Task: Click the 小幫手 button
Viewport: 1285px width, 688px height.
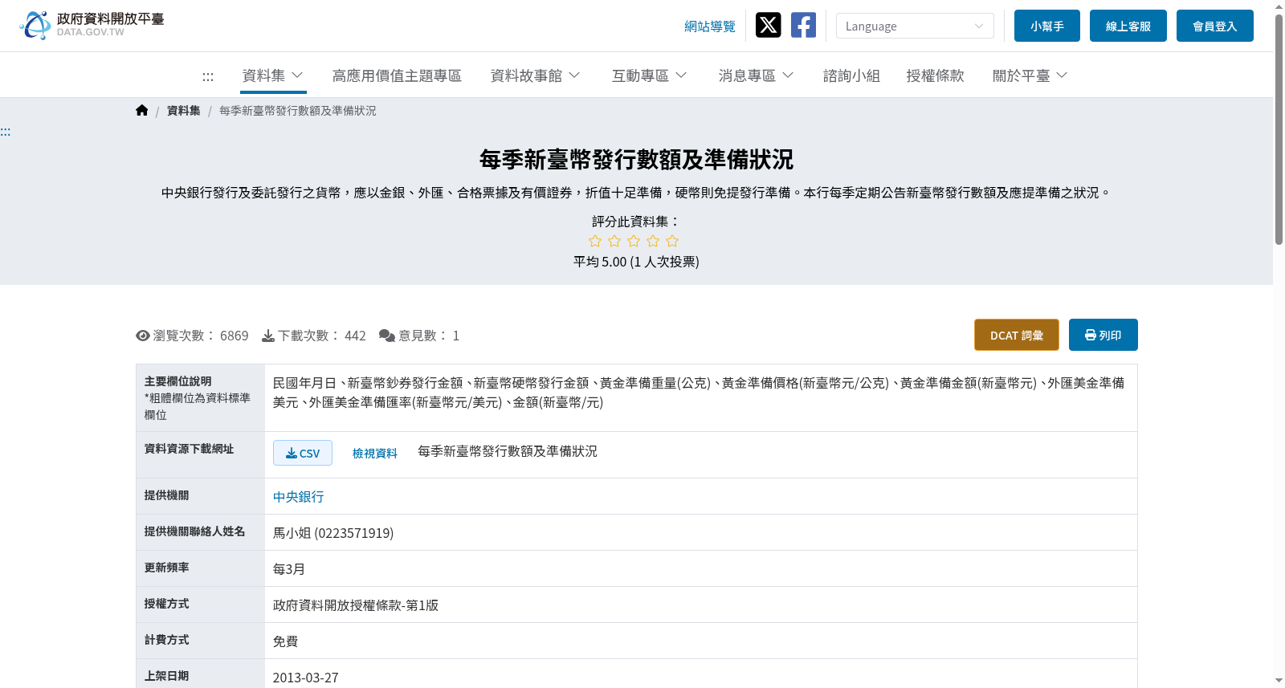Action: click(x=1047, y=26)
